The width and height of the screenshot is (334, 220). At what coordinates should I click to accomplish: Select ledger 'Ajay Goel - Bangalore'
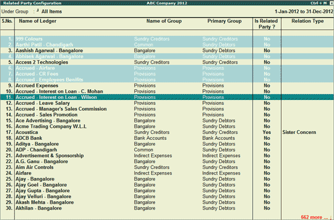pyautogui.click(x=41, y=185)
